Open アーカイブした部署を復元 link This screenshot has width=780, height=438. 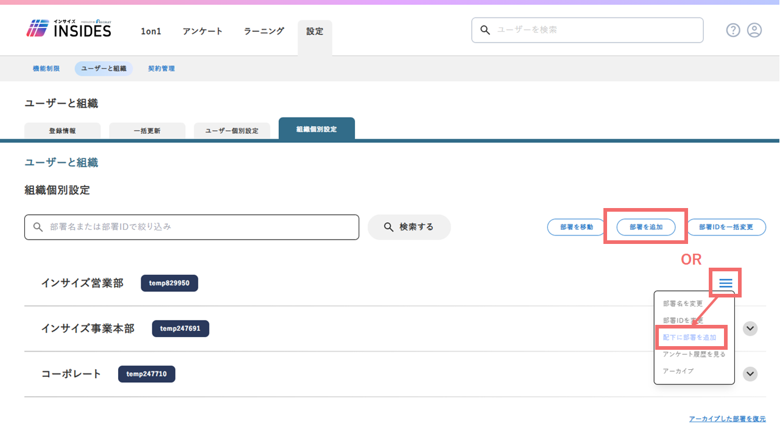click(x=728, y=419)
